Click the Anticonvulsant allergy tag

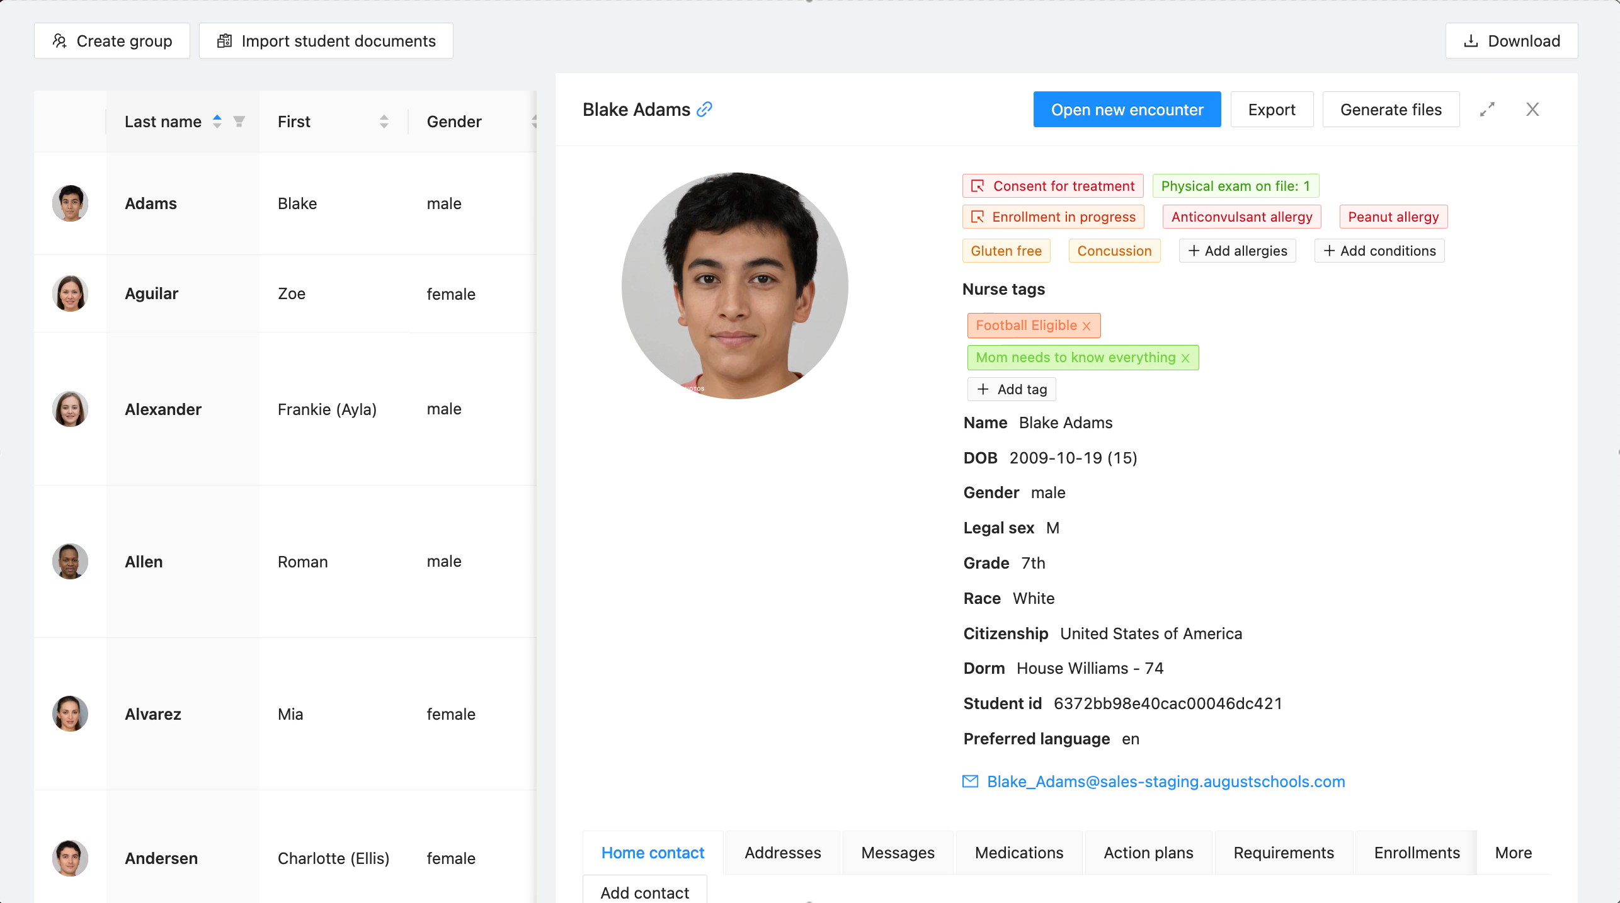pos(1242,217)
